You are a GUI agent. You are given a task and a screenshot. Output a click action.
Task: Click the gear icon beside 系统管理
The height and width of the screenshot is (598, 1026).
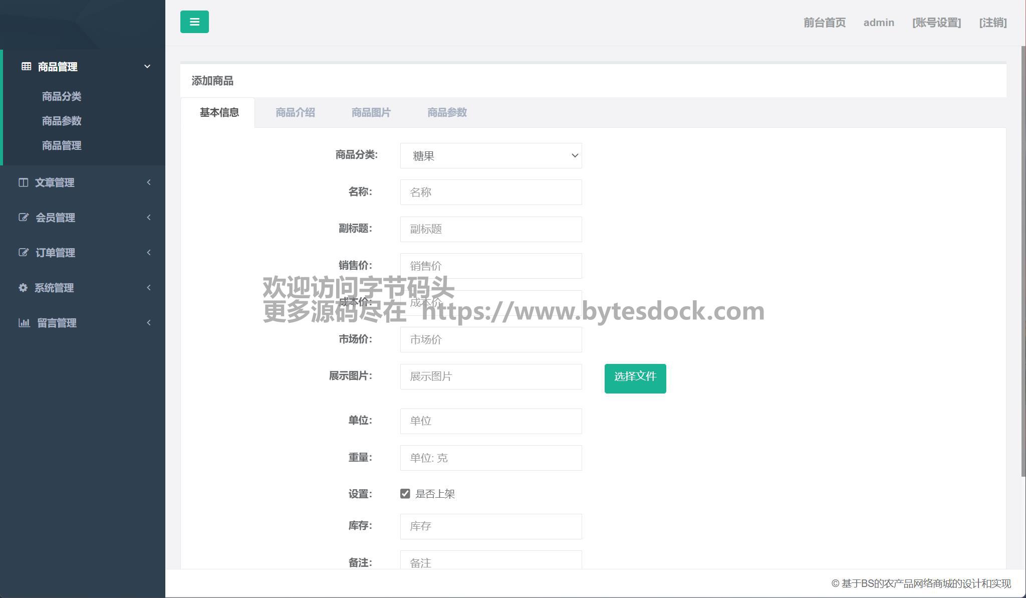pos(23,287)
